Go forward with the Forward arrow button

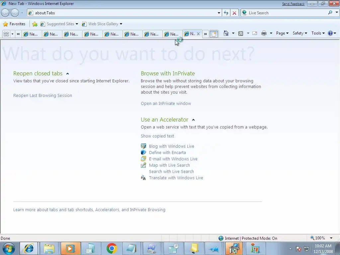[15, 13]
